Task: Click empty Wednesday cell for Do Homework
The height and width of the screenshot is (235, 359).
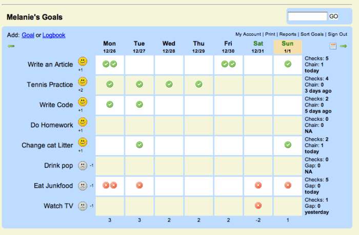Action: tap(169, 124)
